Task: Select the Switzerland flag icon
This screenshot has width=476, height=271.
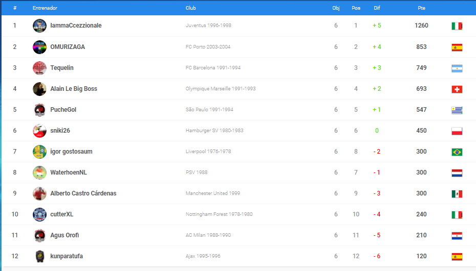Action: tap(457, 89)
